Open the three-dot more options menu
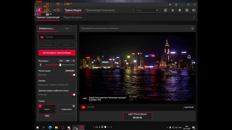 click(194, 17)
